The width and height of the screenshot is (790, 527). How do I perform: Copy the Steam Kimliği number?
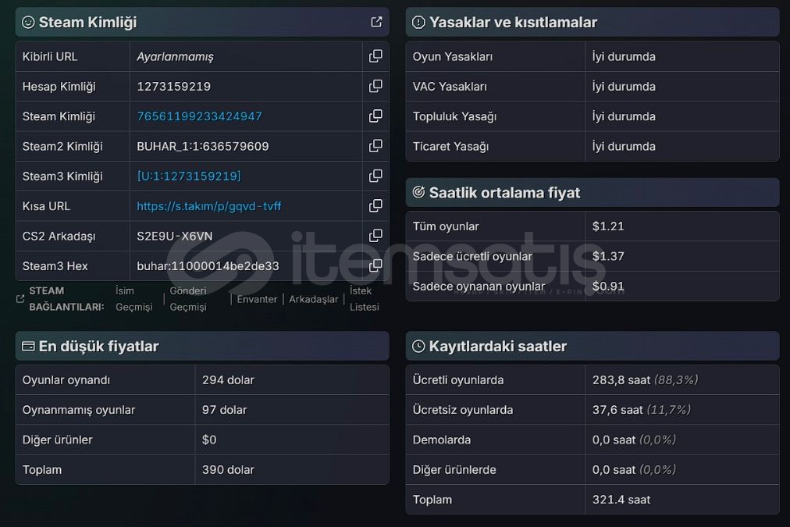coord(375,116)
